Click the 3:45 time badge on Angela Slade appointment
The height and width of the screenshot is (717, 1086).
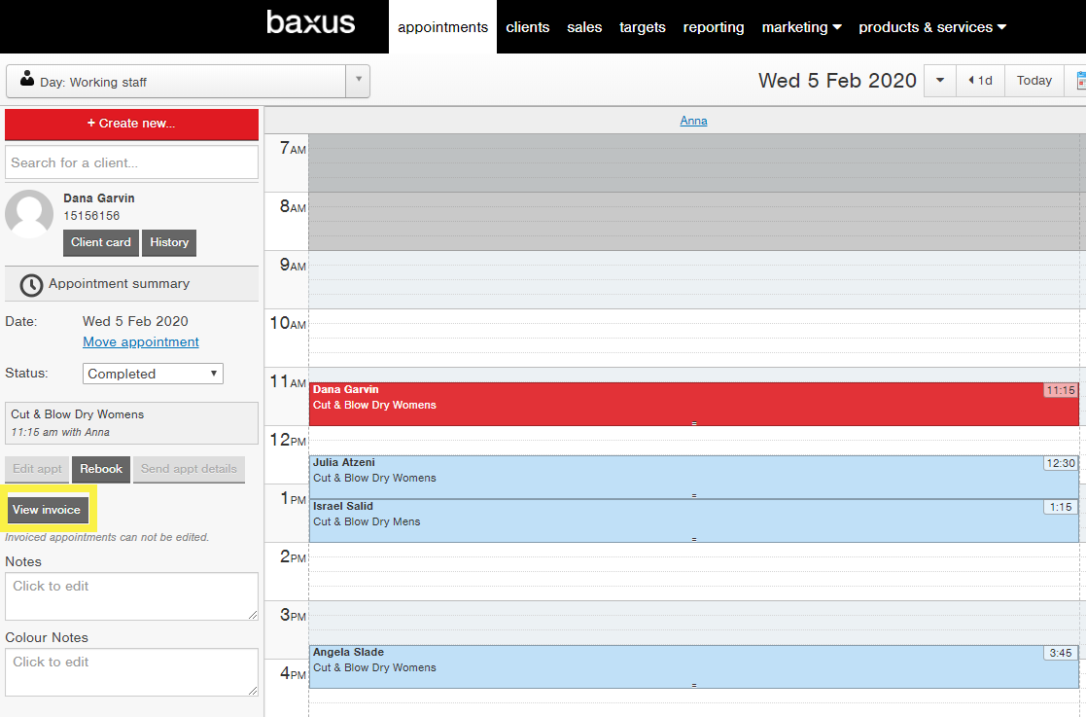coord(1061,653)
